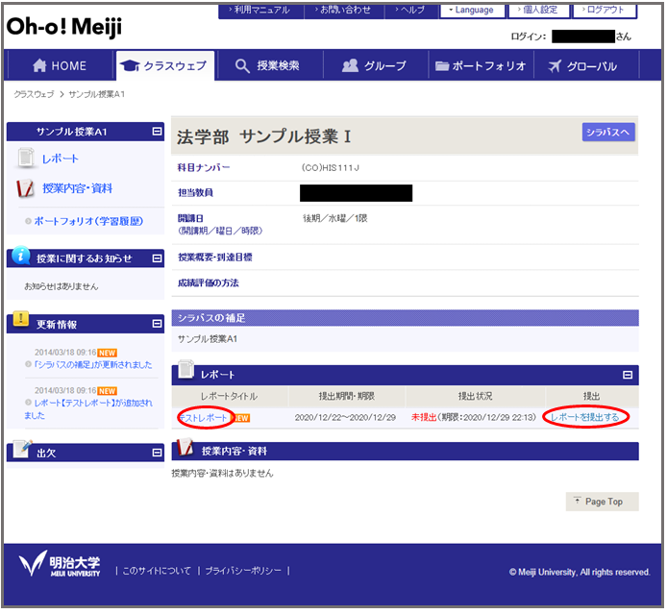Click レポートを提出する link

click(x=585, y=417)
